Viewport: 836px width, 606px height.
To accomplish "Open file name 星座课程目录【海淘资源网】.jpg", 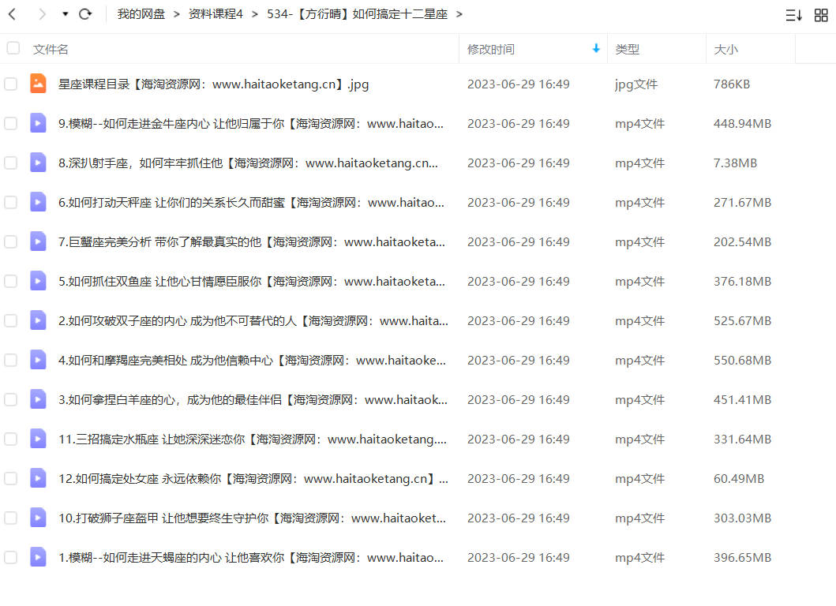I will point(213,84).
